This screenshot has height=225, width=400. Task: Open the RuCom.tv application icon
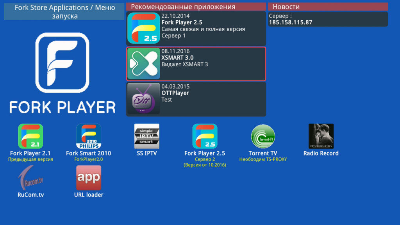[x=30, y=179]
